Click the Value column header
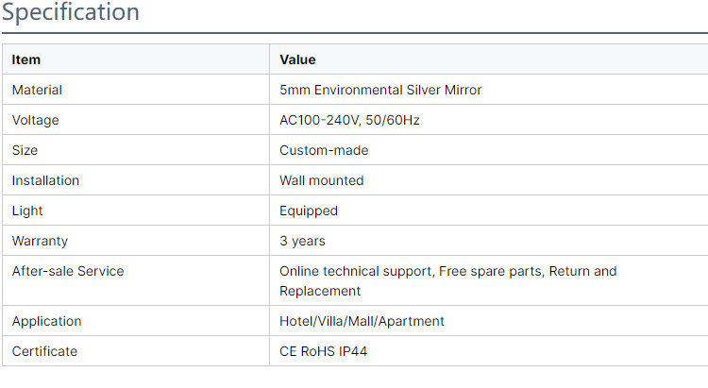Screen dimensions: 708x388 [297, 59]
